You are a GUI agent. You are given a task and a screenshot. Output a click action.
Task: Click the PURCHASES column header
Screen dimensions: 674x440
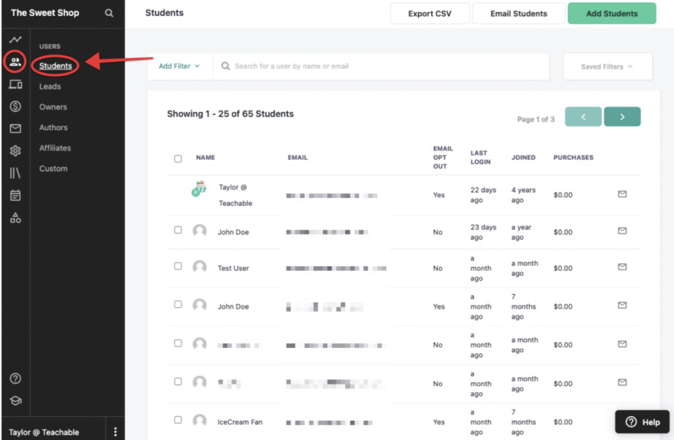tap(573, 158)
